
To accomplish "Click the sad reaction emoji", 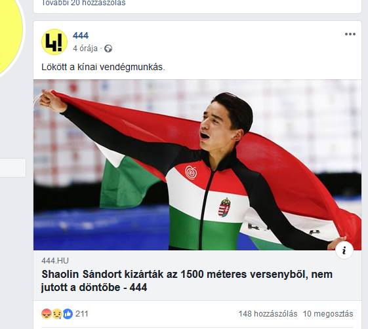I will pyautogui.click(x=57, y=313).
